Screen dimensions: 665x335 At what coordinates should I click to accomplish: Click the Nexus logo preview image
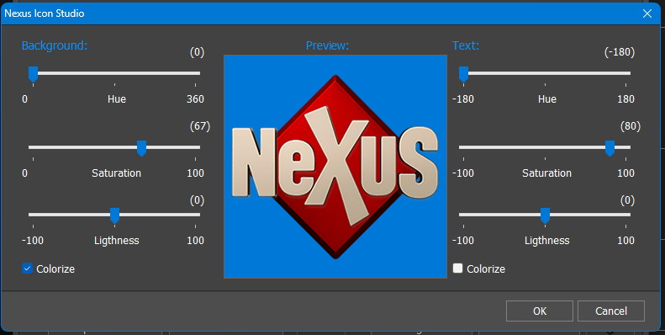[x=335, y=167]
